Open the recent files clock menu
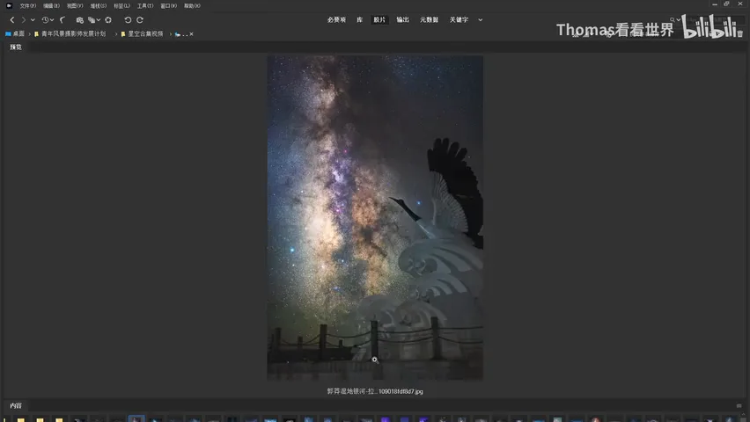This screenshot has width=750, height=422. tap(48, 20)
